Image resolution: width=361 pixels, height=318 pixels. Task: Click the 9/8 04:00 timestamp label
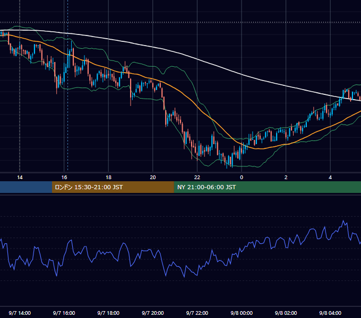(x=330, y=313)
